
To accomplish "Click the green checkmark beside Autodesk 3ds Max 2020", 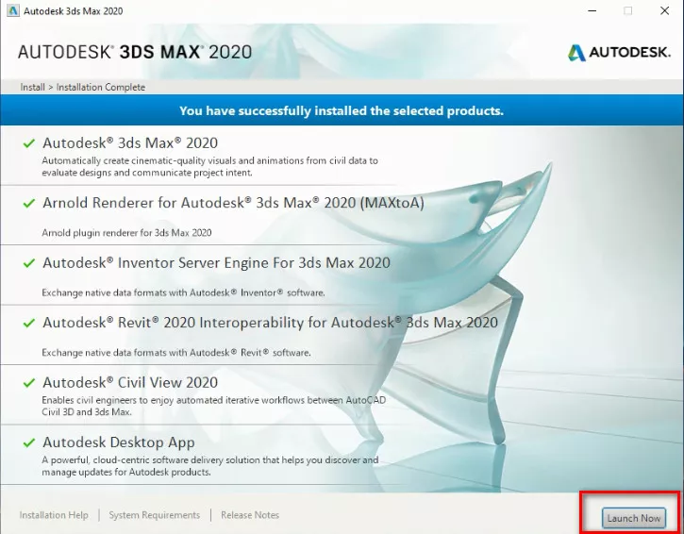I will [29, 143].
